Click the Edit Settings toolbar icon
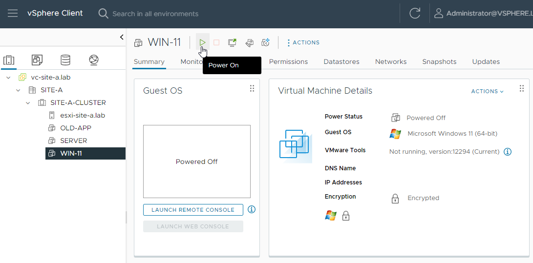Screen dimensions: 533x263 pos(249,42)
